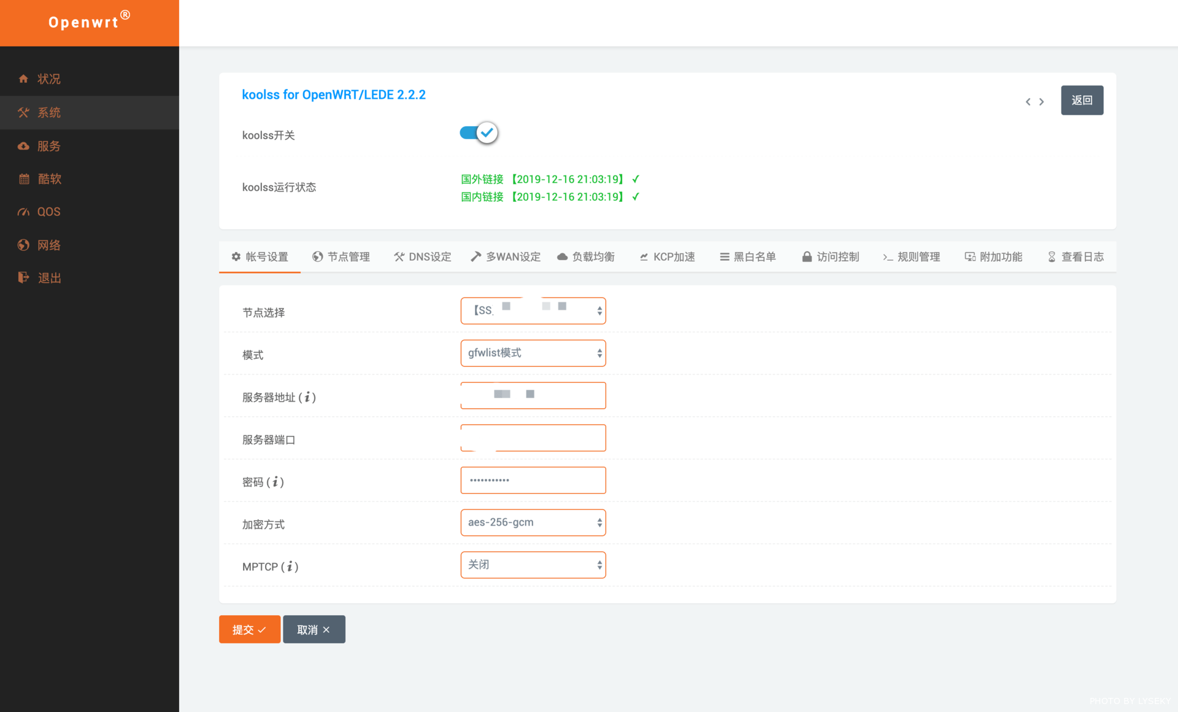This screenshot has height=712, width=1178.
Task: Click the home icon beside 状况
Action: 23,78
